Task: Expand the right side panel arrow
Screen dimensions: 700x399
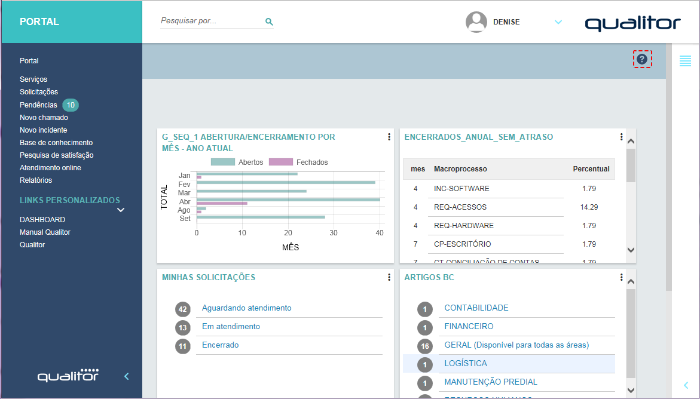Action: coord(685,385)
